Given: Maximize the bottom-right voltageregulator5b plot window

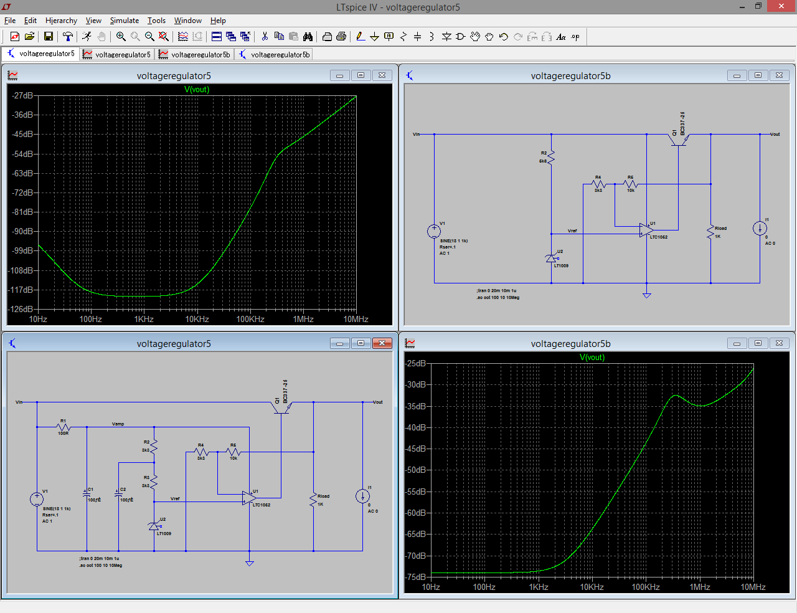Looking at the screenshot, I should point(758,343).
